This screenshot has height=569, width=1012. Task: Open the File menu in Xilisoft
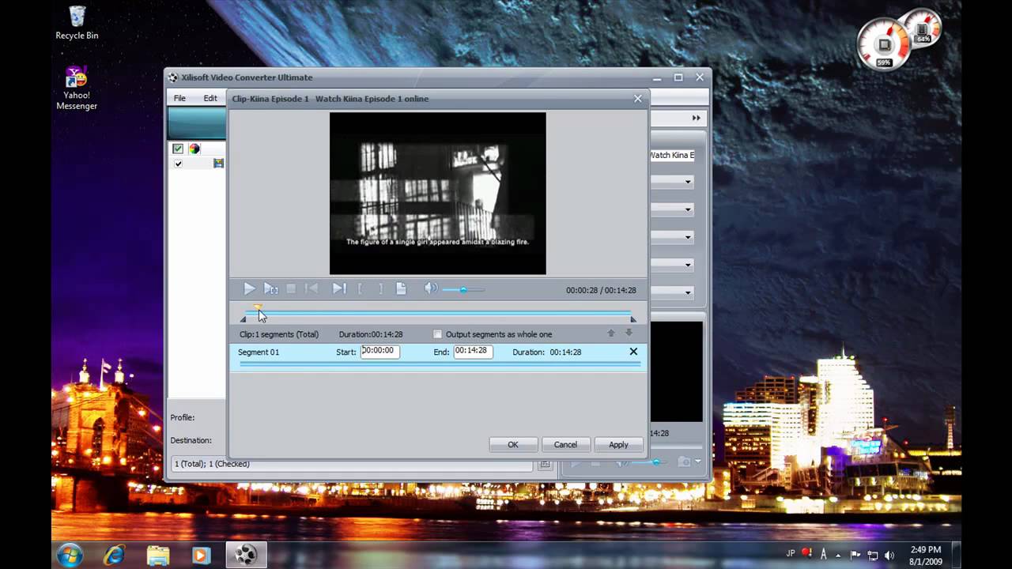click(179, 98)
